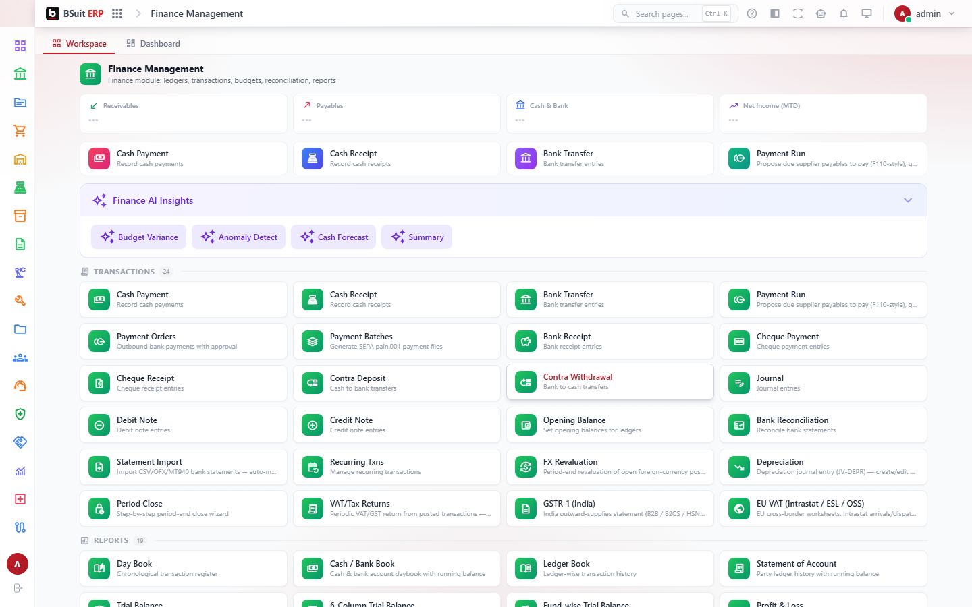Open the help question-mark icon
The image size is (972, 607).
[x=752, y=13]
